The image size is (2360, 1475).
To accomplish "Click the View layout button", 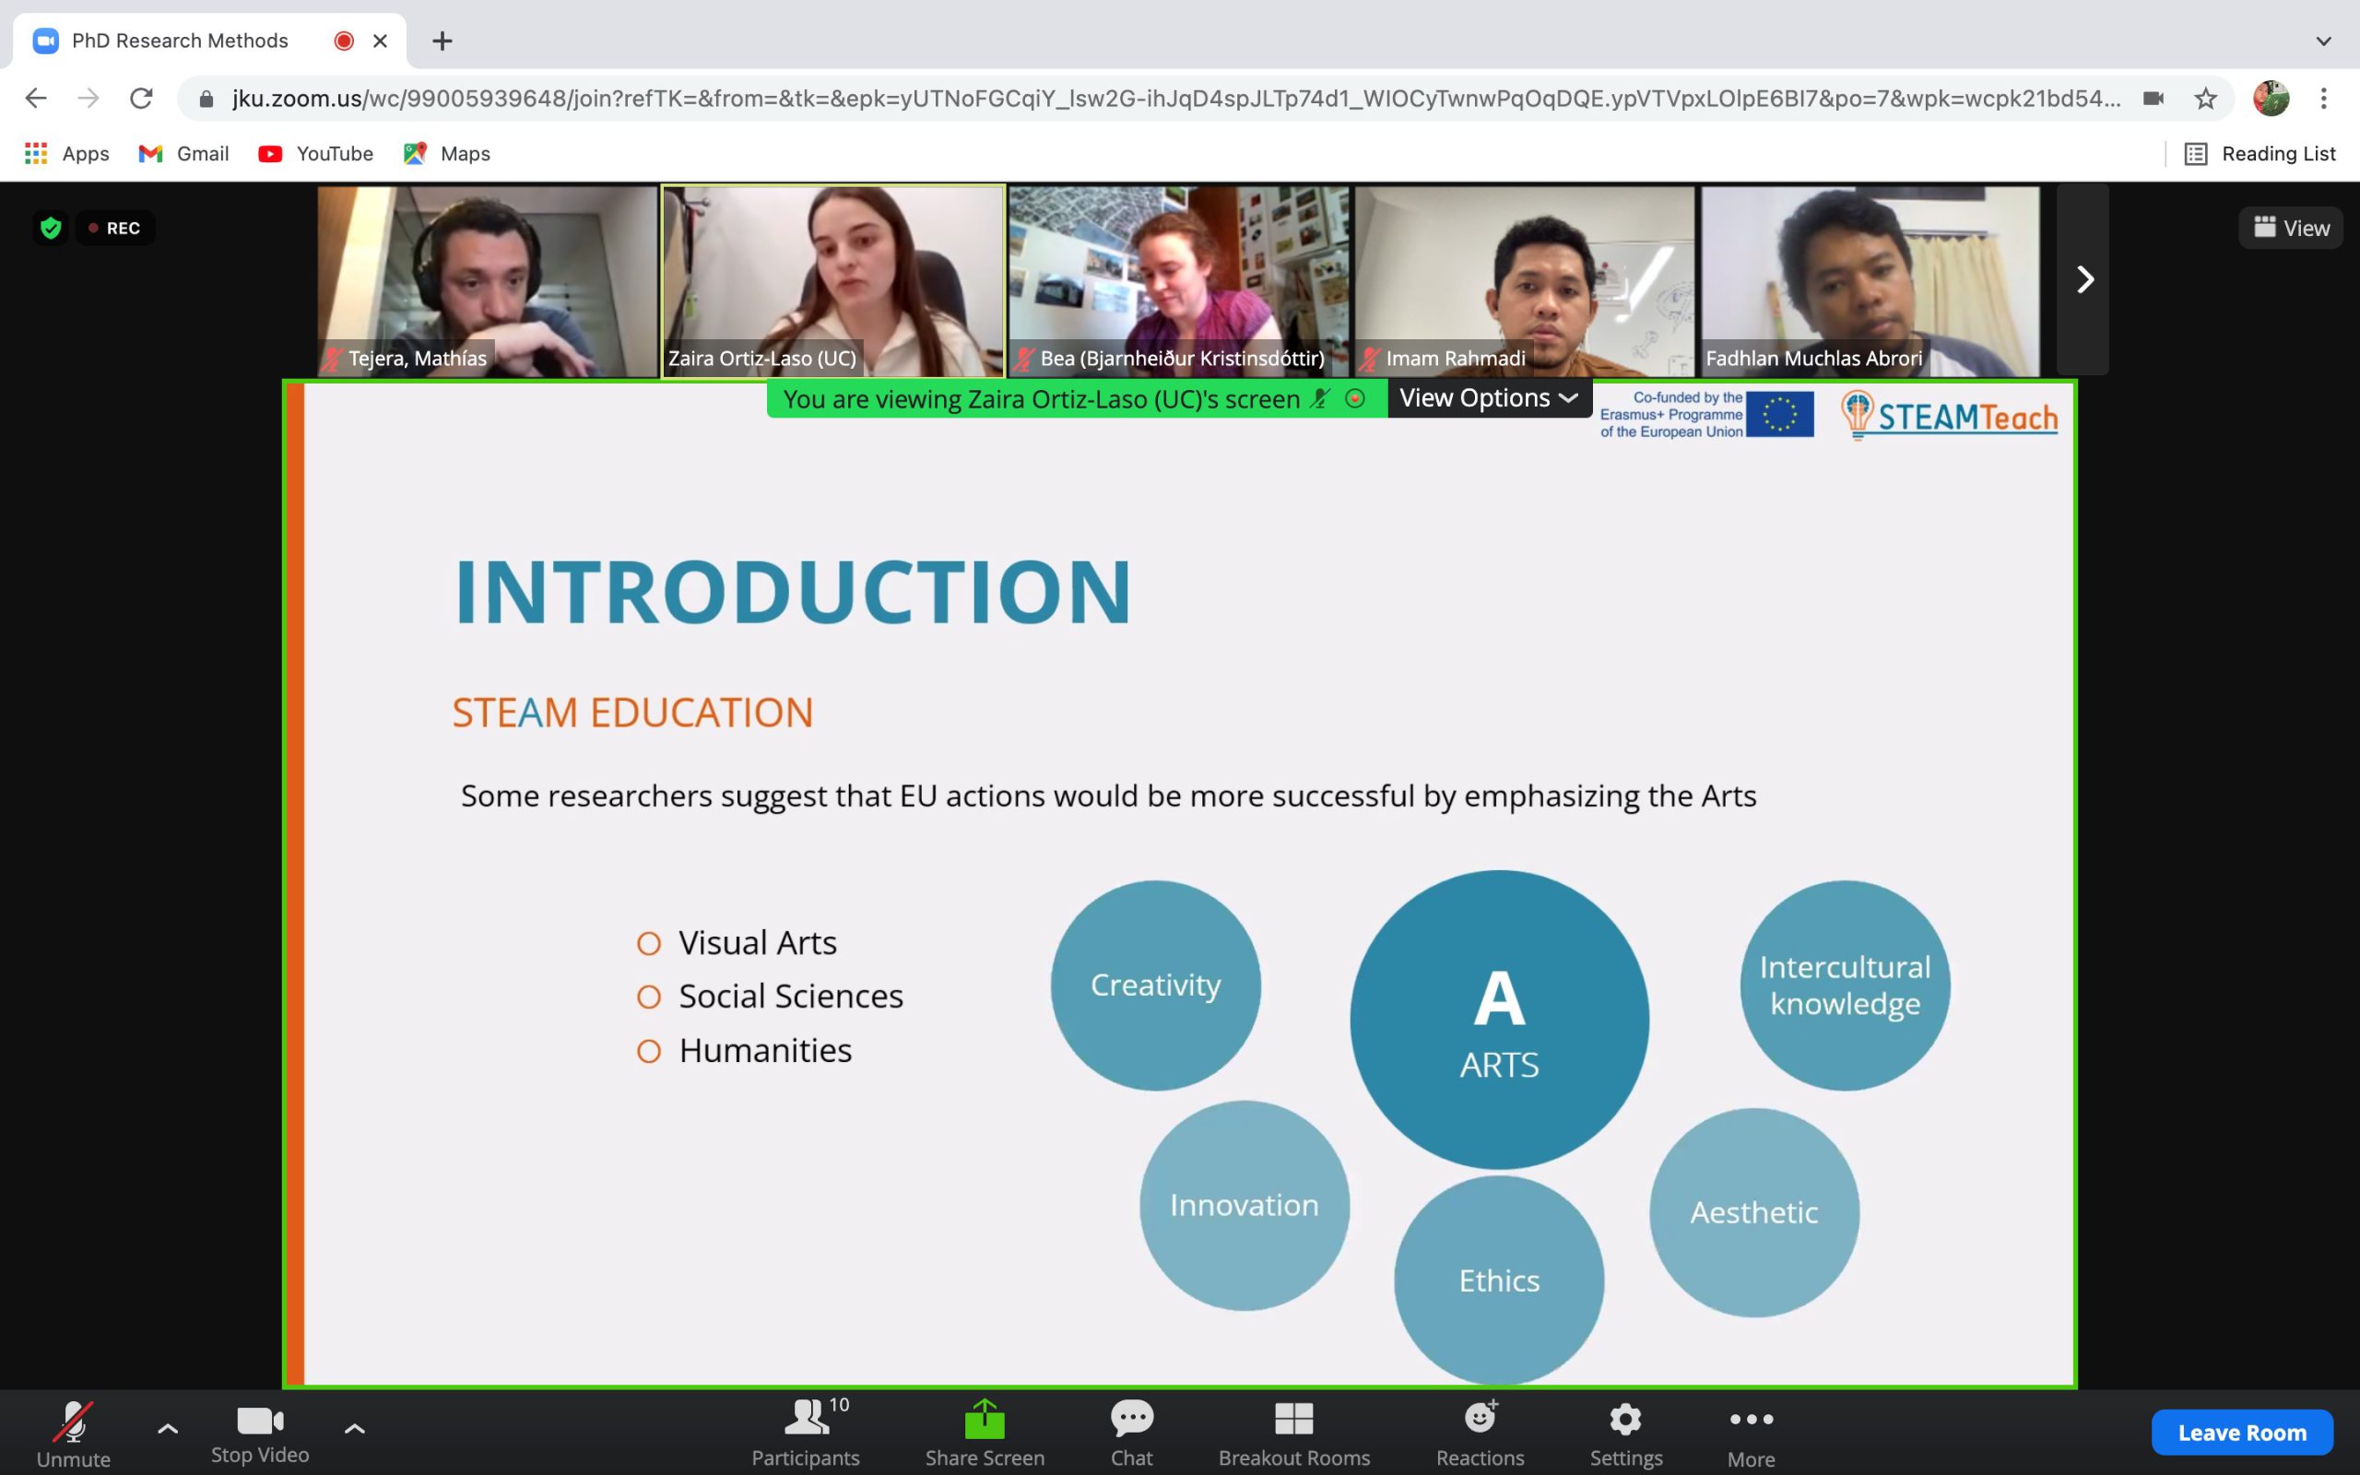I will tap(2291, 228).
